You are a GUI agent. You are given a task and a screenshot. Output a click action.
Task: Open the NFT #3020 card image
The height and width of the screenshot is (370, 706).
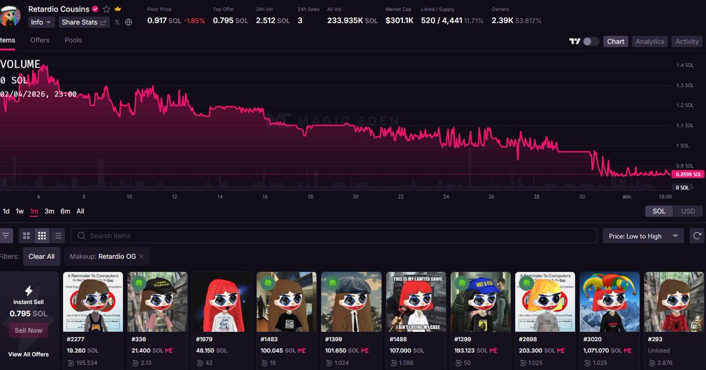pyautogui.click(x=609, y=302)
